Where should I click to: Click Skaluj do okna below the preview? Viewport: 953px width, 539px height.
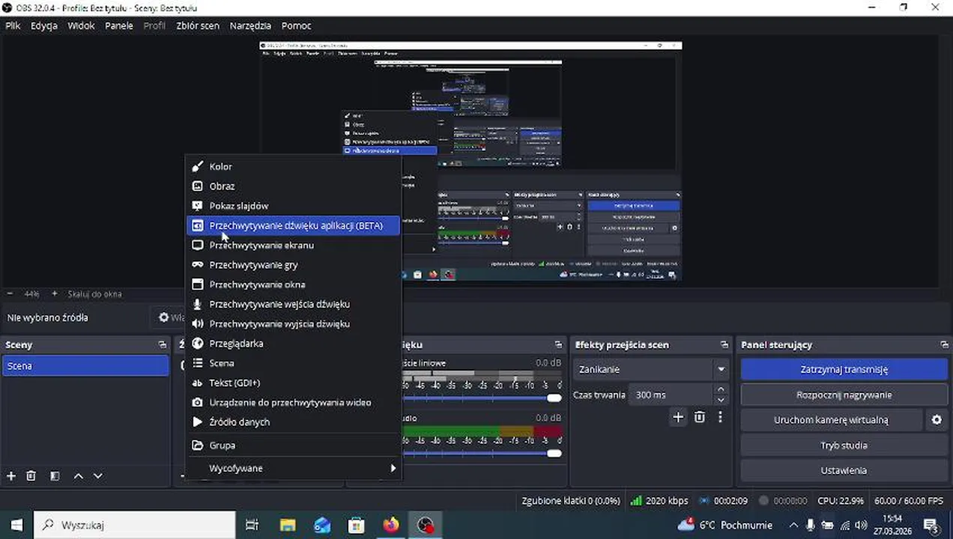coord(94,293)
